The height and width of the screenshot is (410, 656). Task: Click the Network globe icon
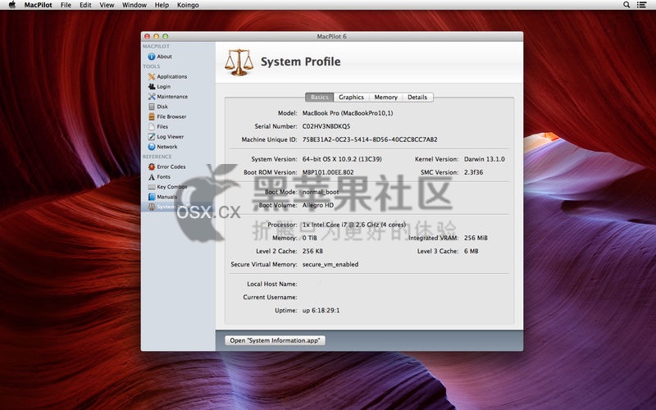152,147
